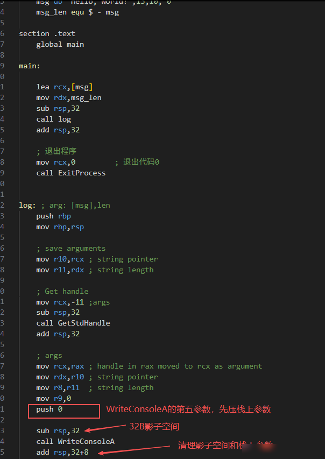
Task: Select the 'mov rdx,msg_len' line
Action: 69,98
